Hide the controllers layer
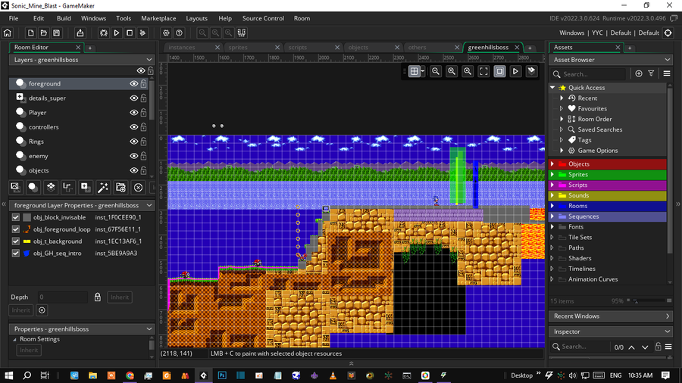This screenshot has width=682, height=383. pyautogui.click(x=134, y=127)
